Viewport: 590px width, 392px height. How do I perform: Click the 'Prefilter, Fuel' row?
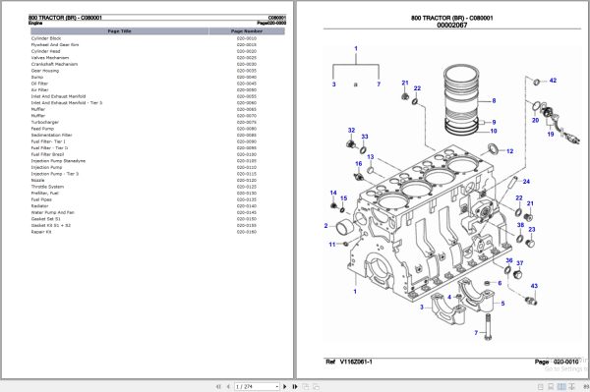(x=157, y=193)
